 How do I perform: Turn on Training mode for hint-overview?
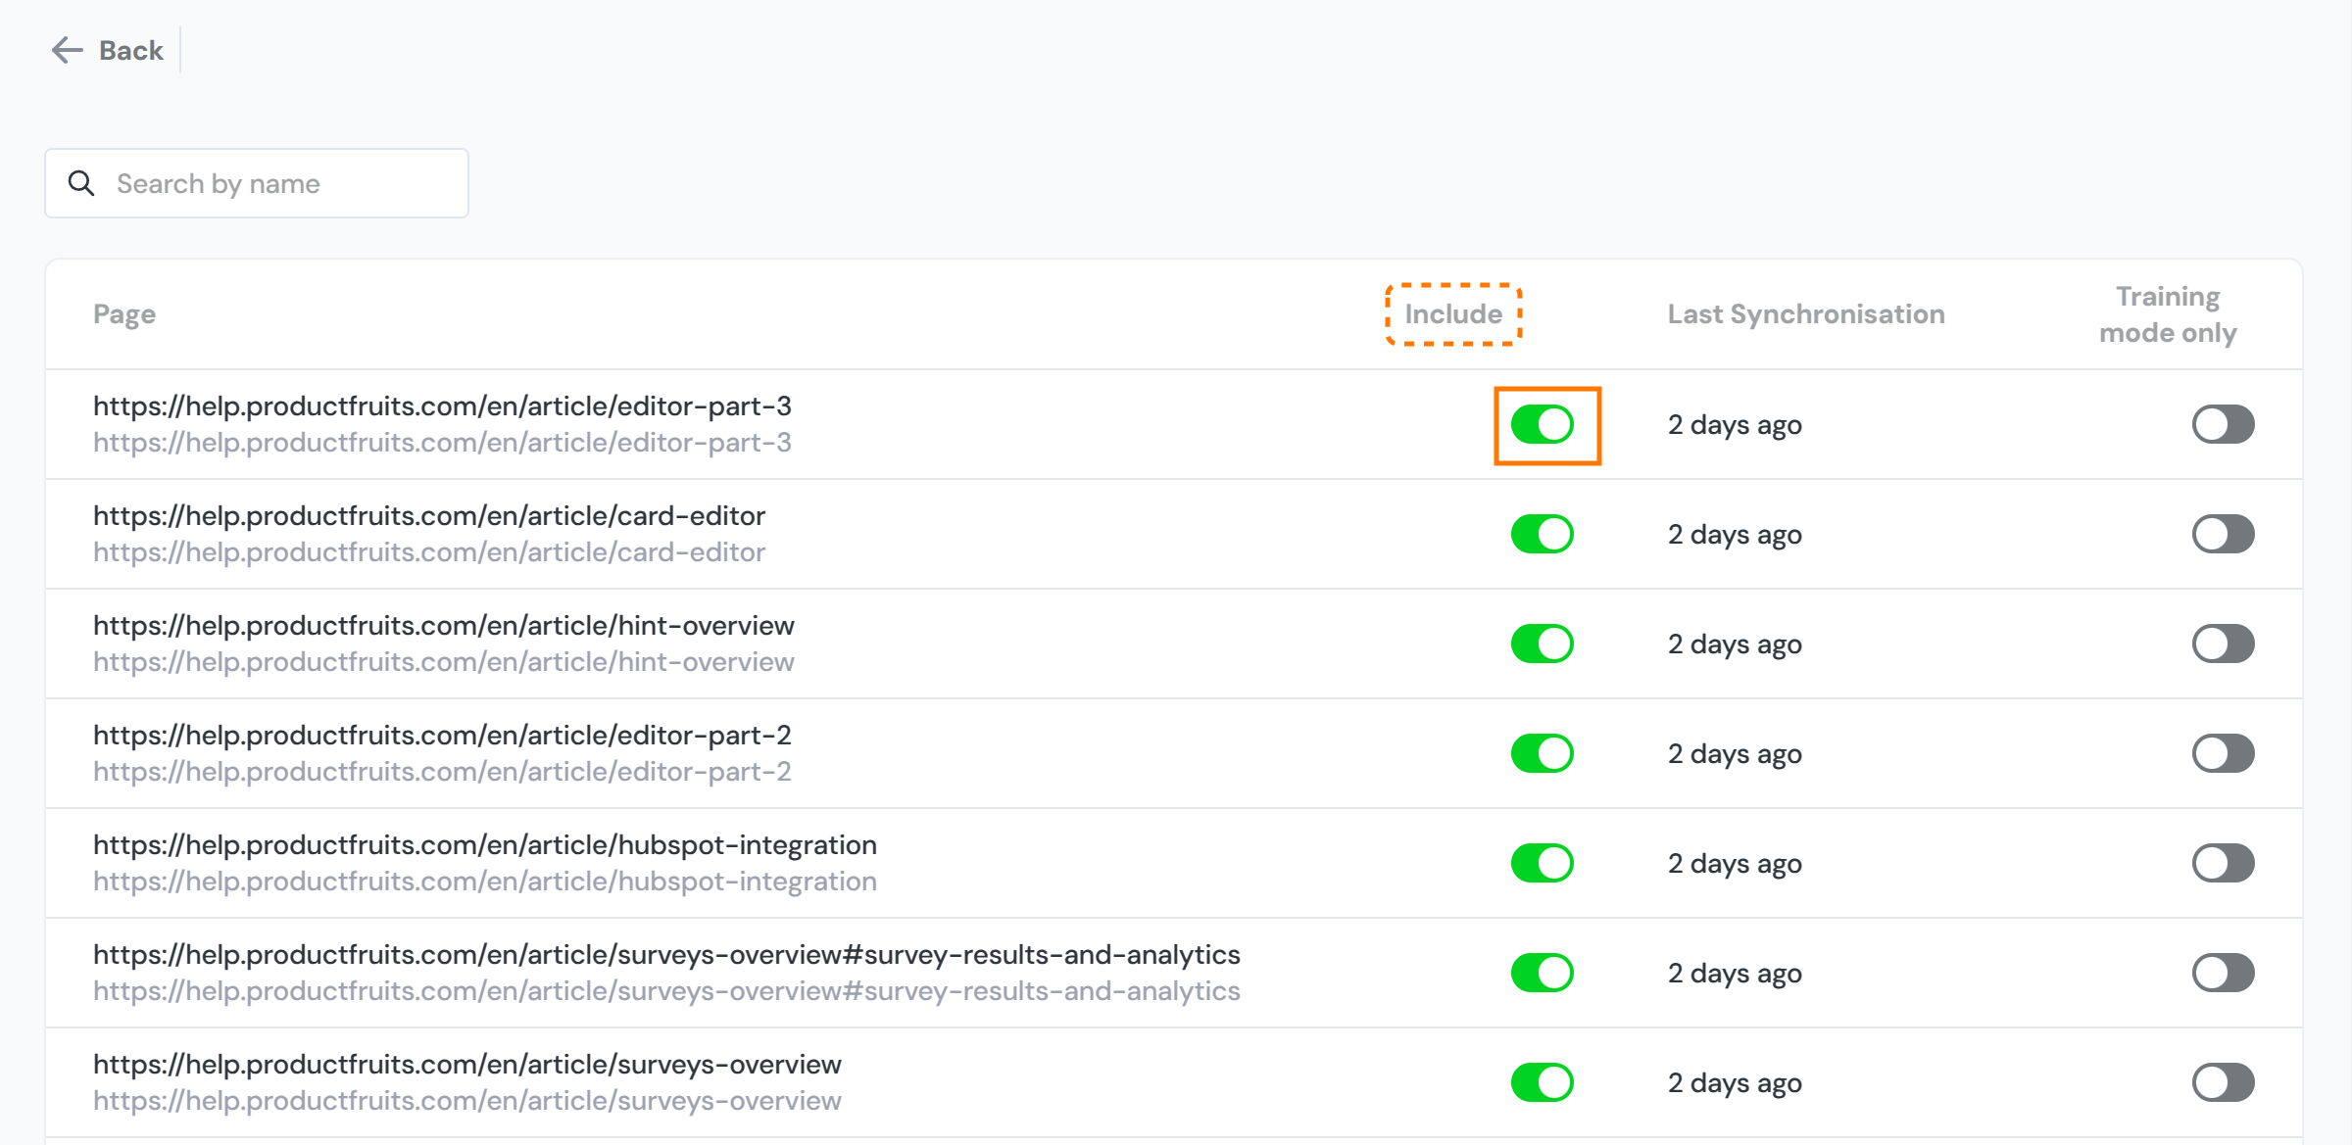pos(2223,644)
